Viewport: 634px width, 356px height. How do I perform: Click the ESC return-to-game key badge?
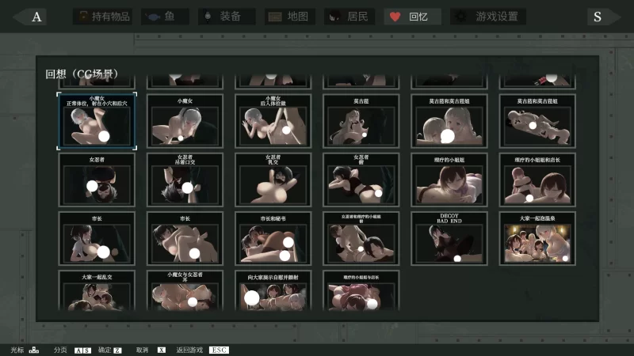tap(220, 350)
